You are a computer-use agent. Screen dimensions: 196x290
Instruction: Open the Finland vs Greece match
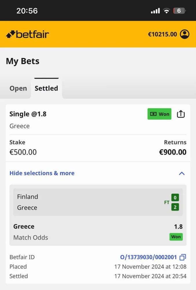tap(98, 202)
